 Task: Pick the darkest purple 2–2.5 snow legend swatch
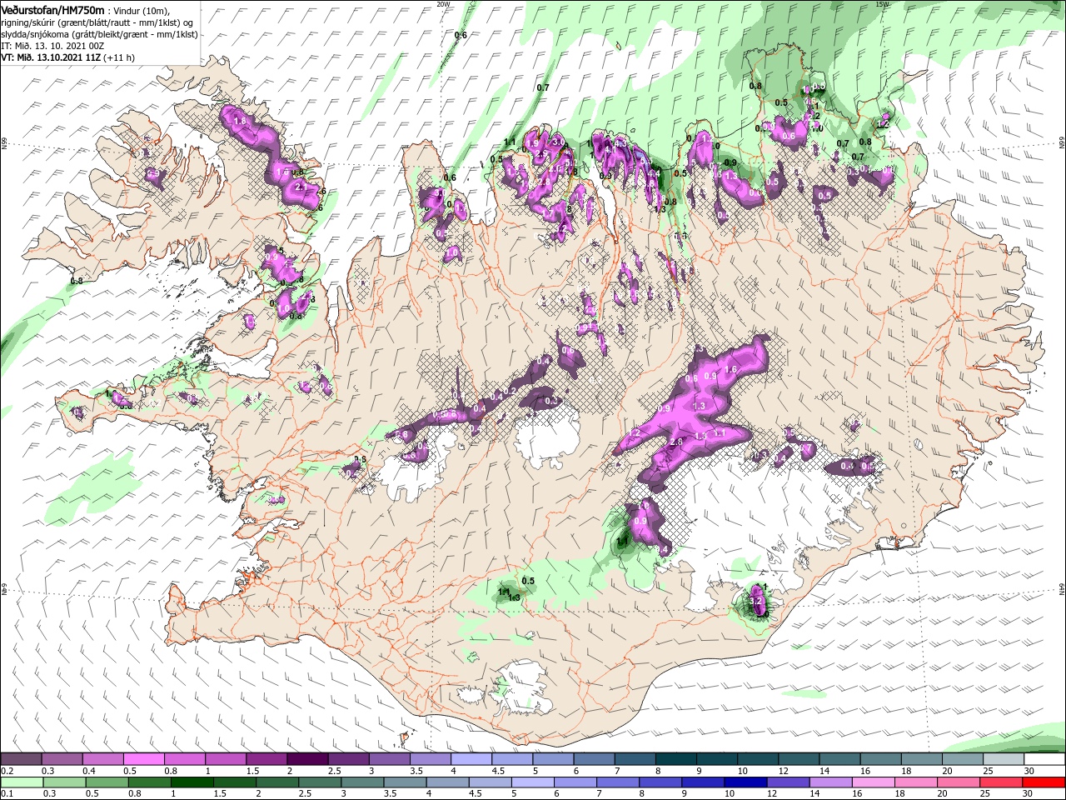[306, 759]
